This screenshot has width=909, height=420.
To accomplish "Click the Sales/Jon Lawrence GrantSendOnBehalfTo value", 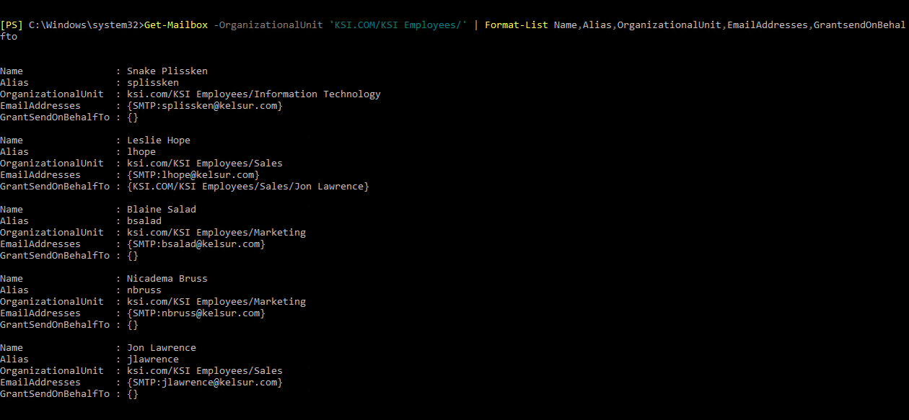I will point(248,187).
